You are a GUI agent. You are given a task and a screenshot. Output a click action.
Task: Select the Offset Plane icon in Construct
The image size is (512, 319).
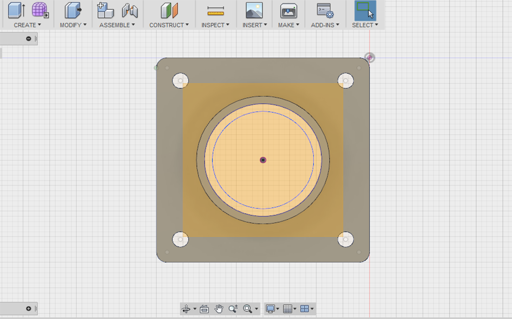[169, 10]
